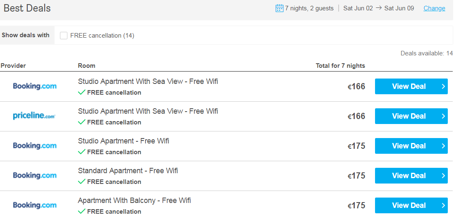
Task: View Deal for the Studio Apartment at €175
Action: (x=409, y=146)
